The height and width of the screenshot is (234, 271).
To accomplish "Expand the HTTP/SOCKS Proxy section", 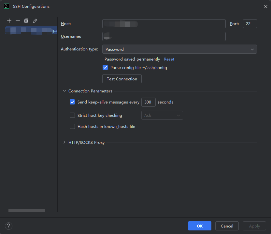I will click(x=64, y=143).
